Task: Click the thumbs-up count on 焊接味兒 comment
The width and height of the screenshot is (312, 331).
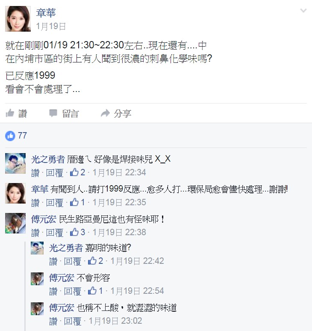Action: (x=77, y=172)
